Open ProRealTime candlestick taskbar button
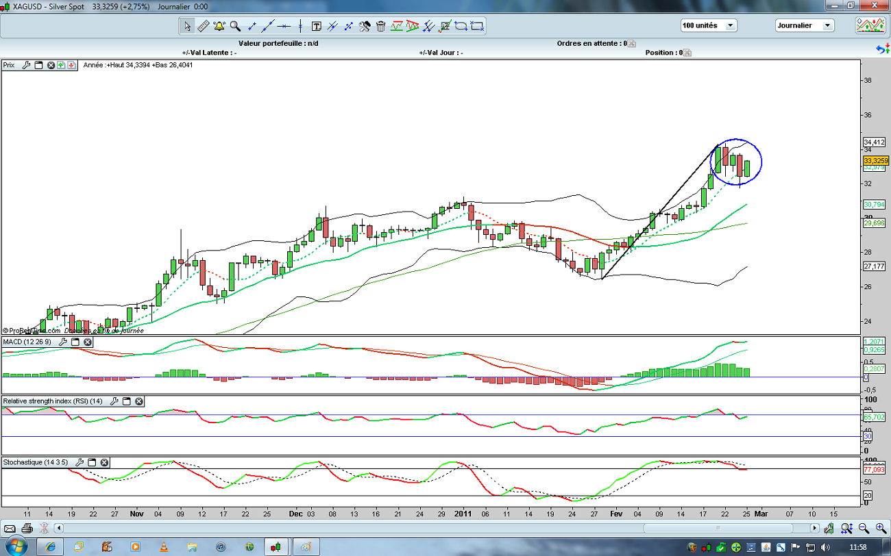Viewport: 891px width, 556px height. tap(276, 546)
